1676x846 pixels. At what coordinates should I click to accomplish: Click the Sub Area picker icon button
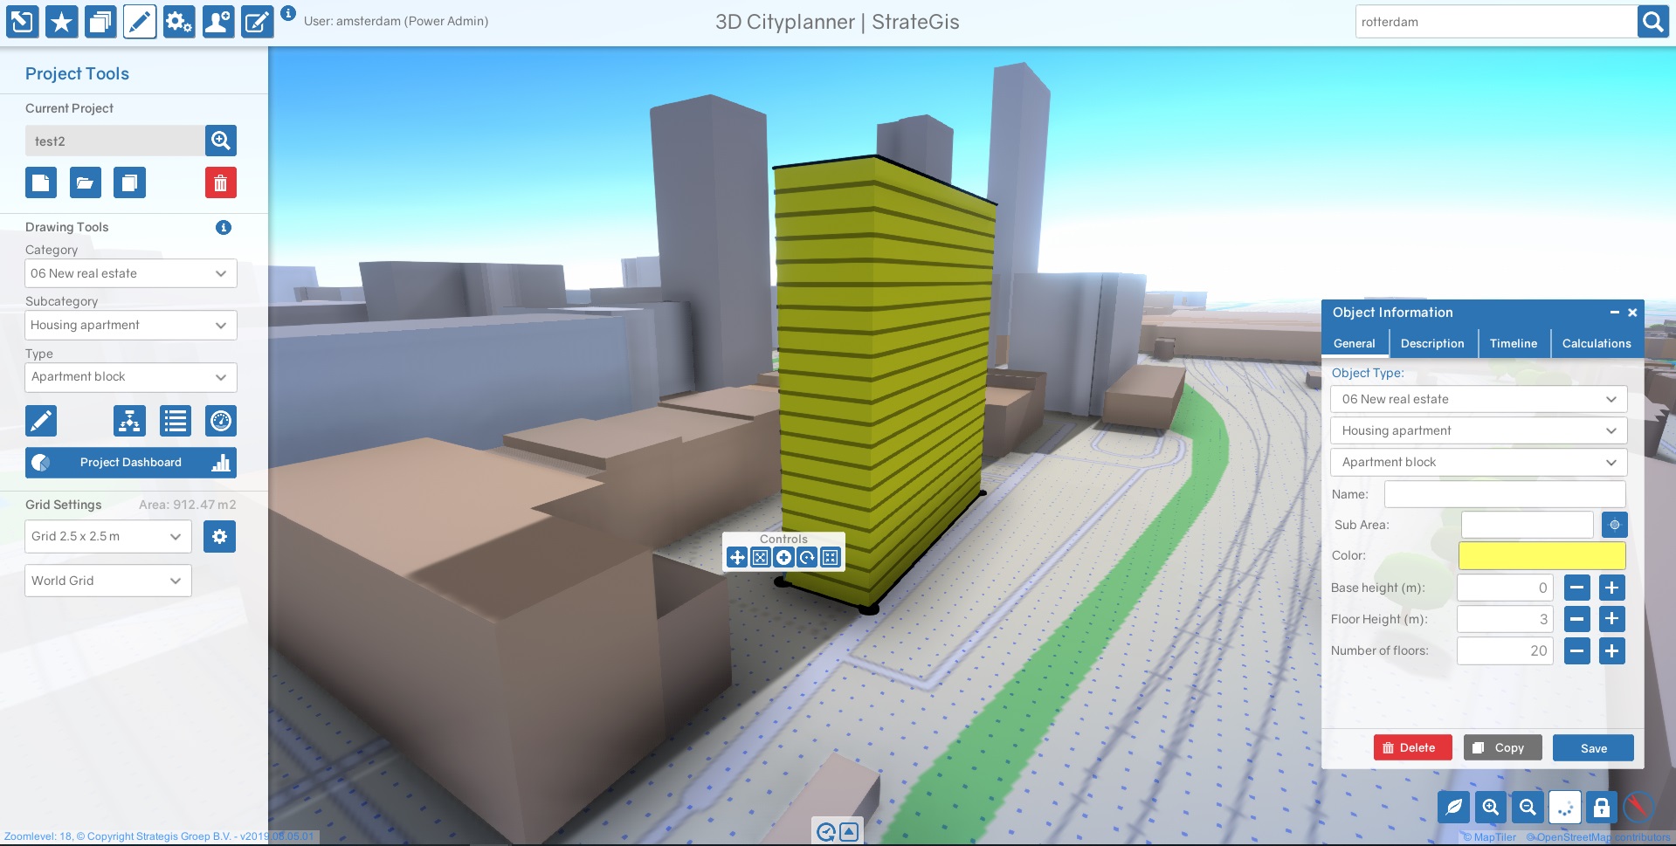point(1615,525)
